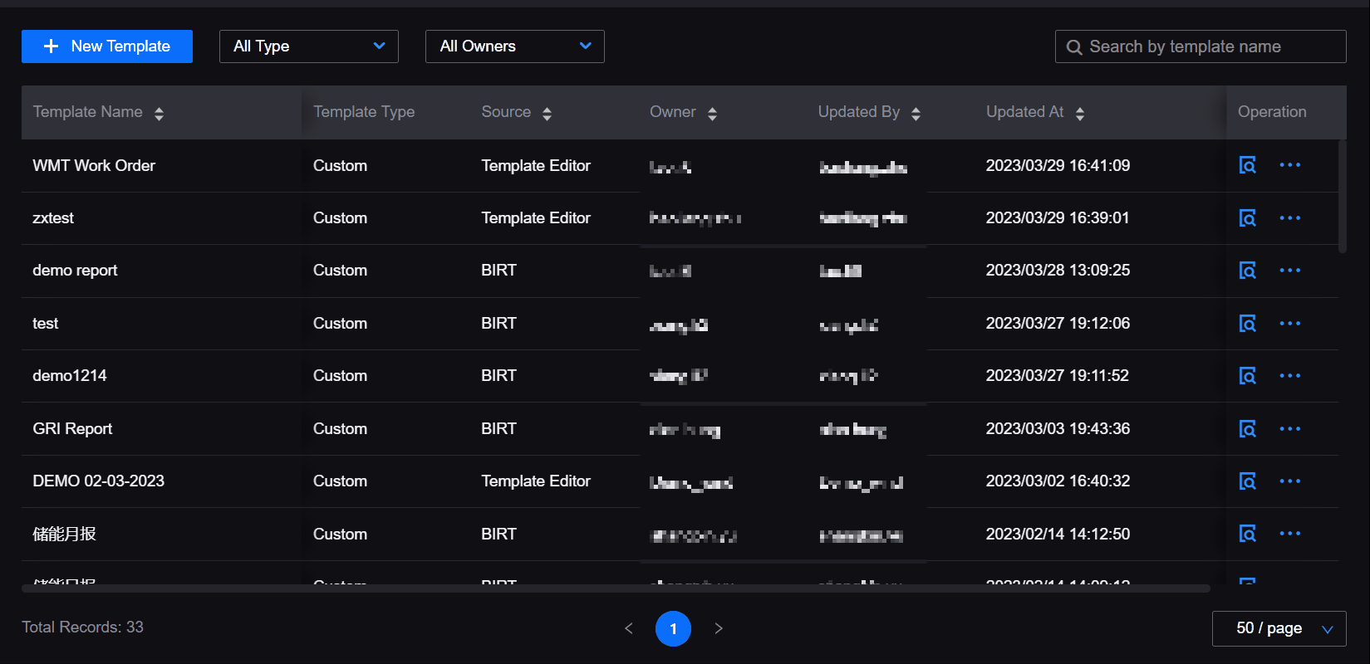Sort table by Owner column

(712, 113)
